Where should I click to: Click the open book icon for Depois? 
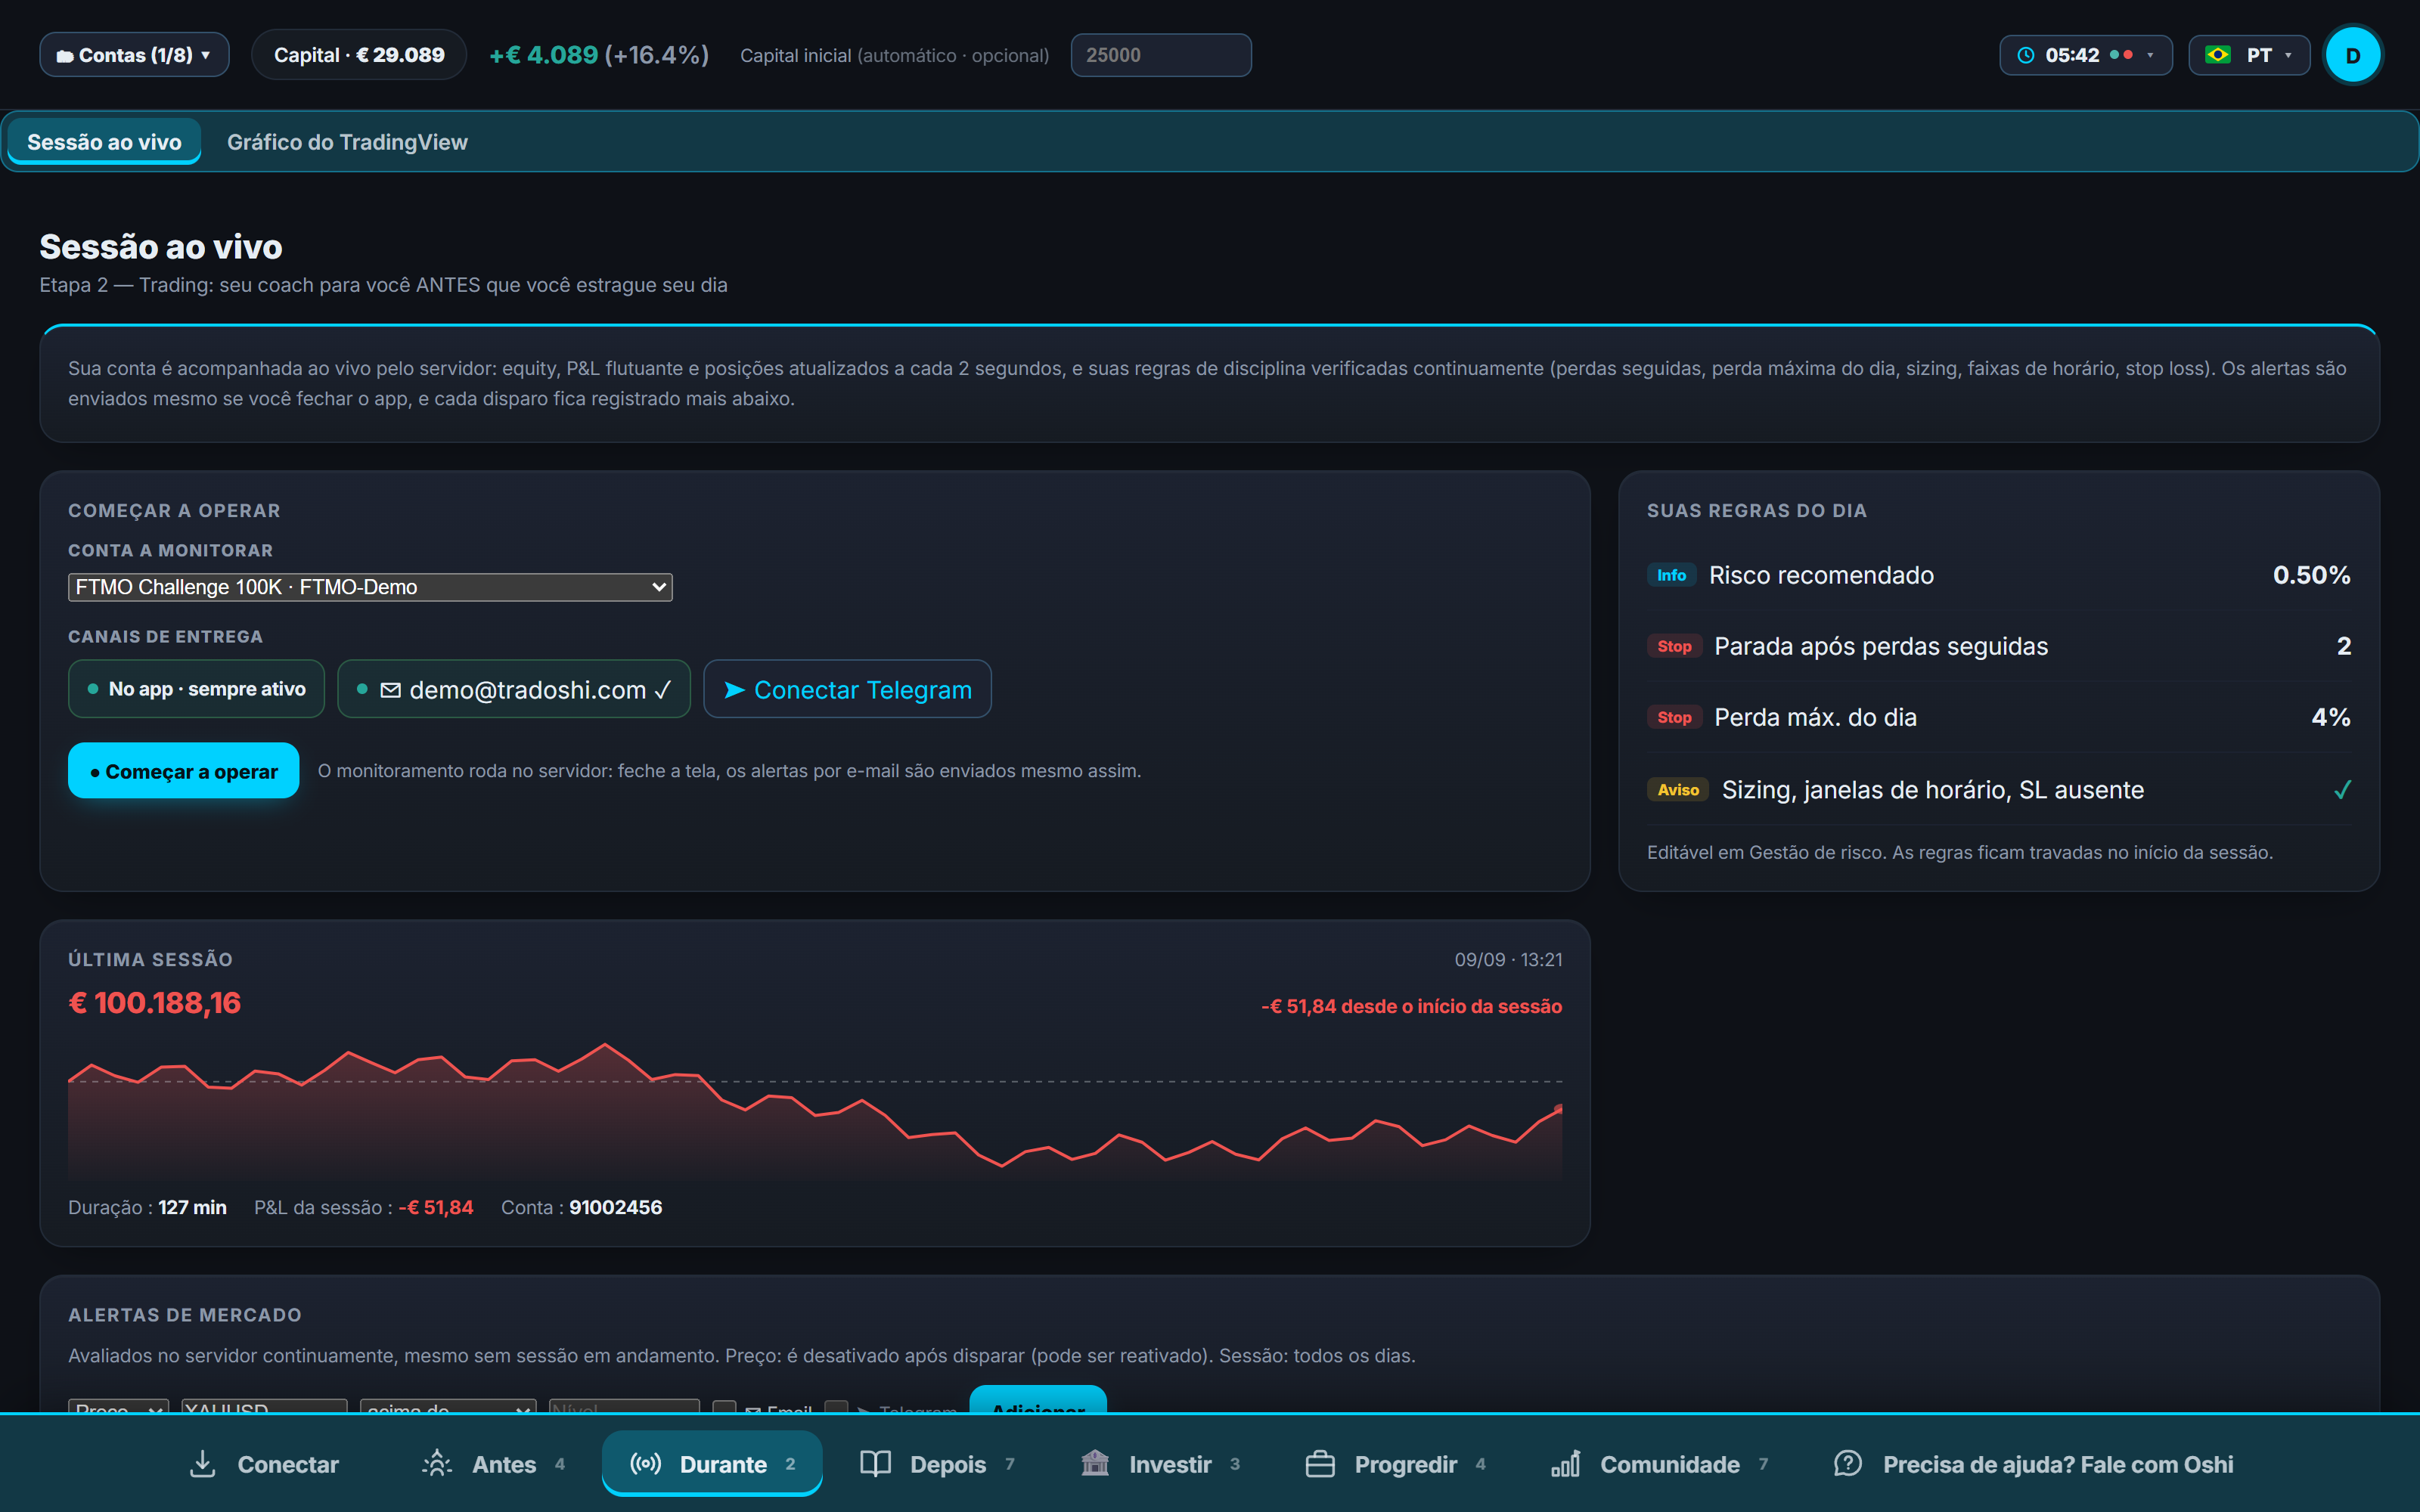875,1464
